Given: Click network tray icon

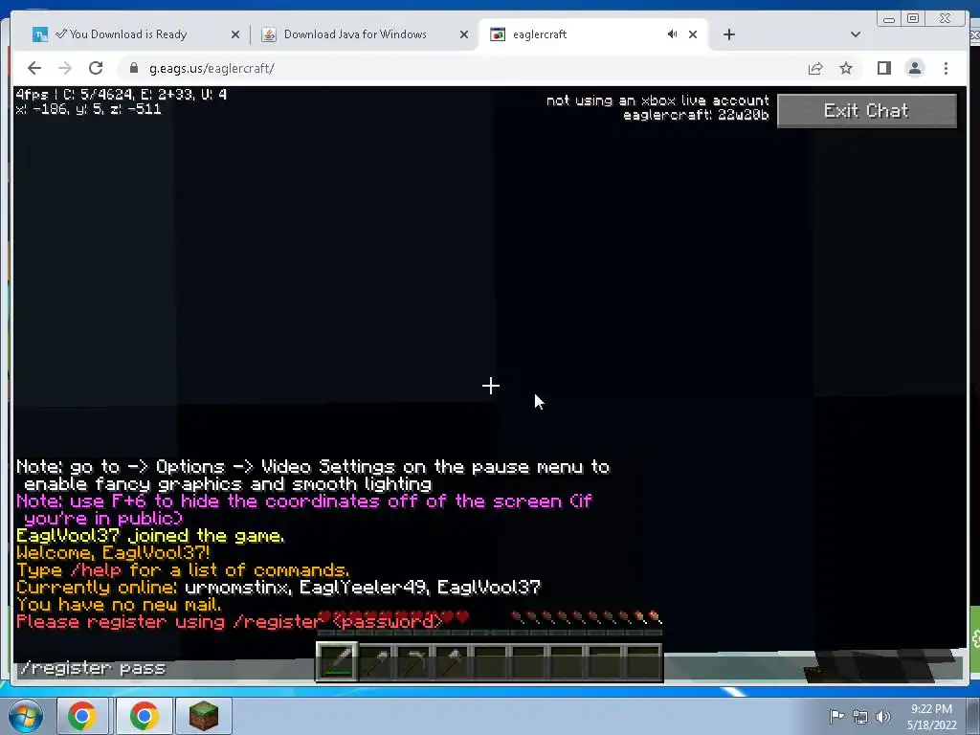Looking at the screenshot, I should click(860, 716).
